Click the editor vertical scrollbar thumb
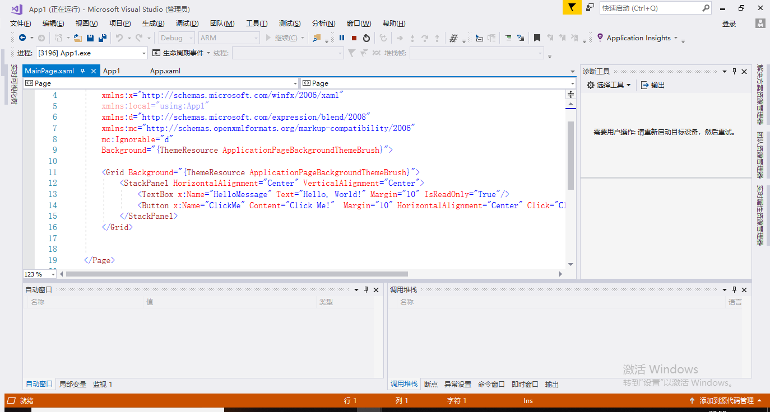The height and width of the screenshot is (412, 770). pyautogui.click(x=571, y=156)
